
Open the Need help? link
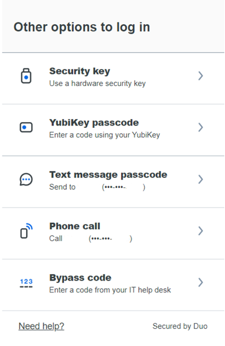point(41,326)
